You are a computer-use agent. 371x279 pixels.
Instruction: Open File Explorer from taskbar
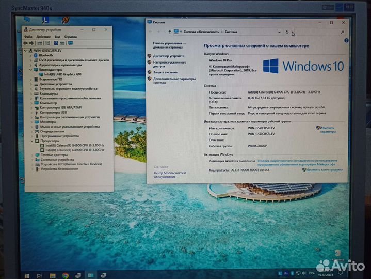[53, 275]
